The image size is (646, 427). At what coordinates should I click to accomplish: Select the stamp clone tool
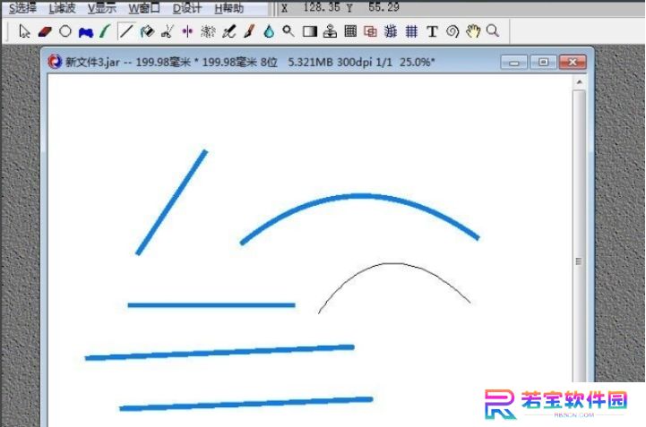pyautogui.click(x=330, y=31)
